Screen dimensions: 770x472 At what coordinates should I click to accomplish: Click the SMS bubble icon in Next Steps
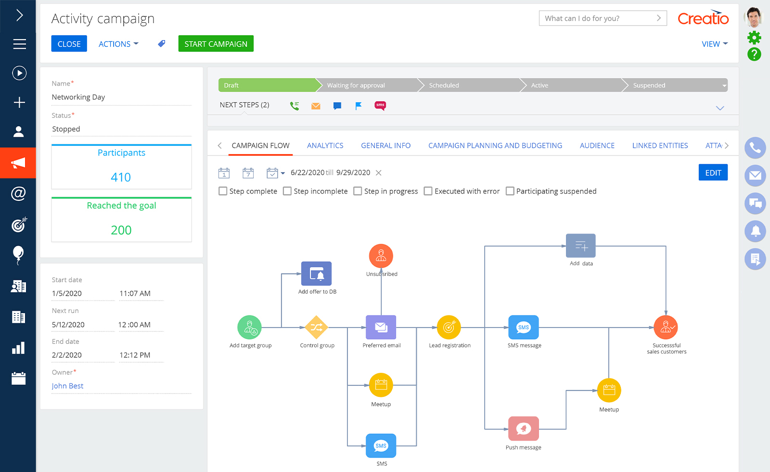[x=380, y=105]
